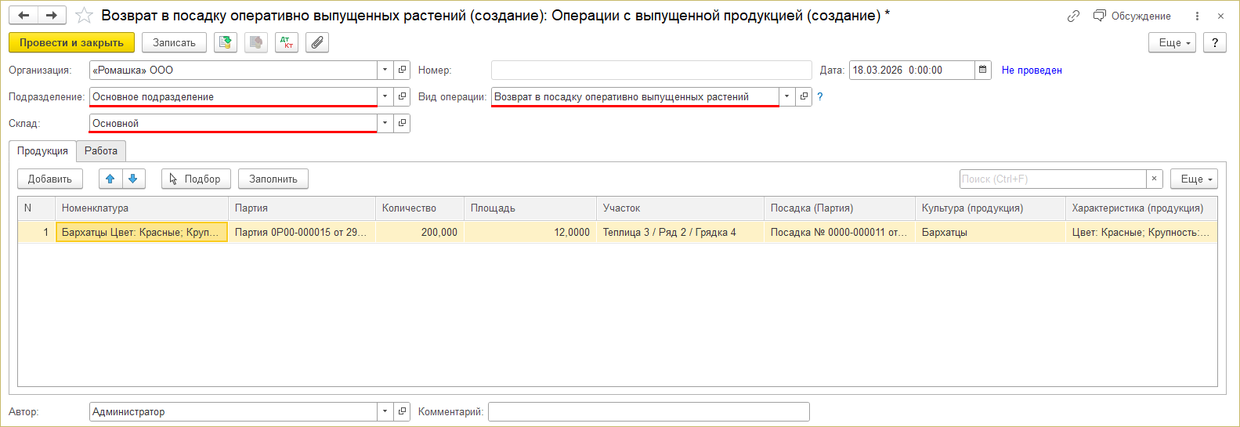Move the row up with blue arrow
Screen dimensions: 1240x427
point(110,179)
